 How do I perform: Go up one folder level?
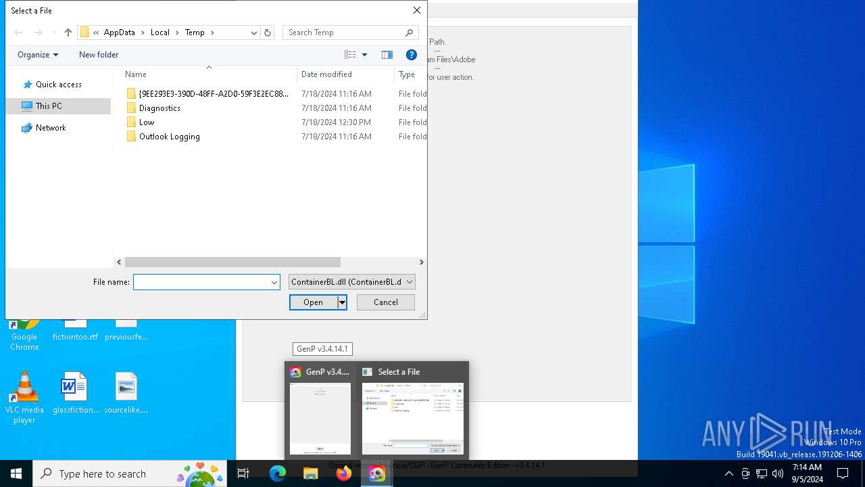[68, 32]
